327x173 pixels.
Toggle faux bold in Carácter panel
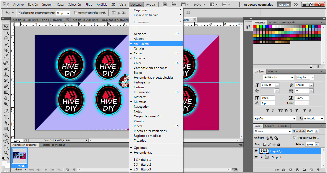[267, 110]
